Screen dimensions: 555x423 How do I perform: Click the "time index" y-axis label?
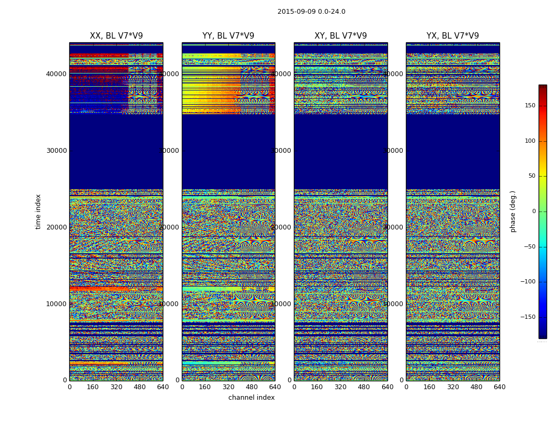tap(38, 212)
